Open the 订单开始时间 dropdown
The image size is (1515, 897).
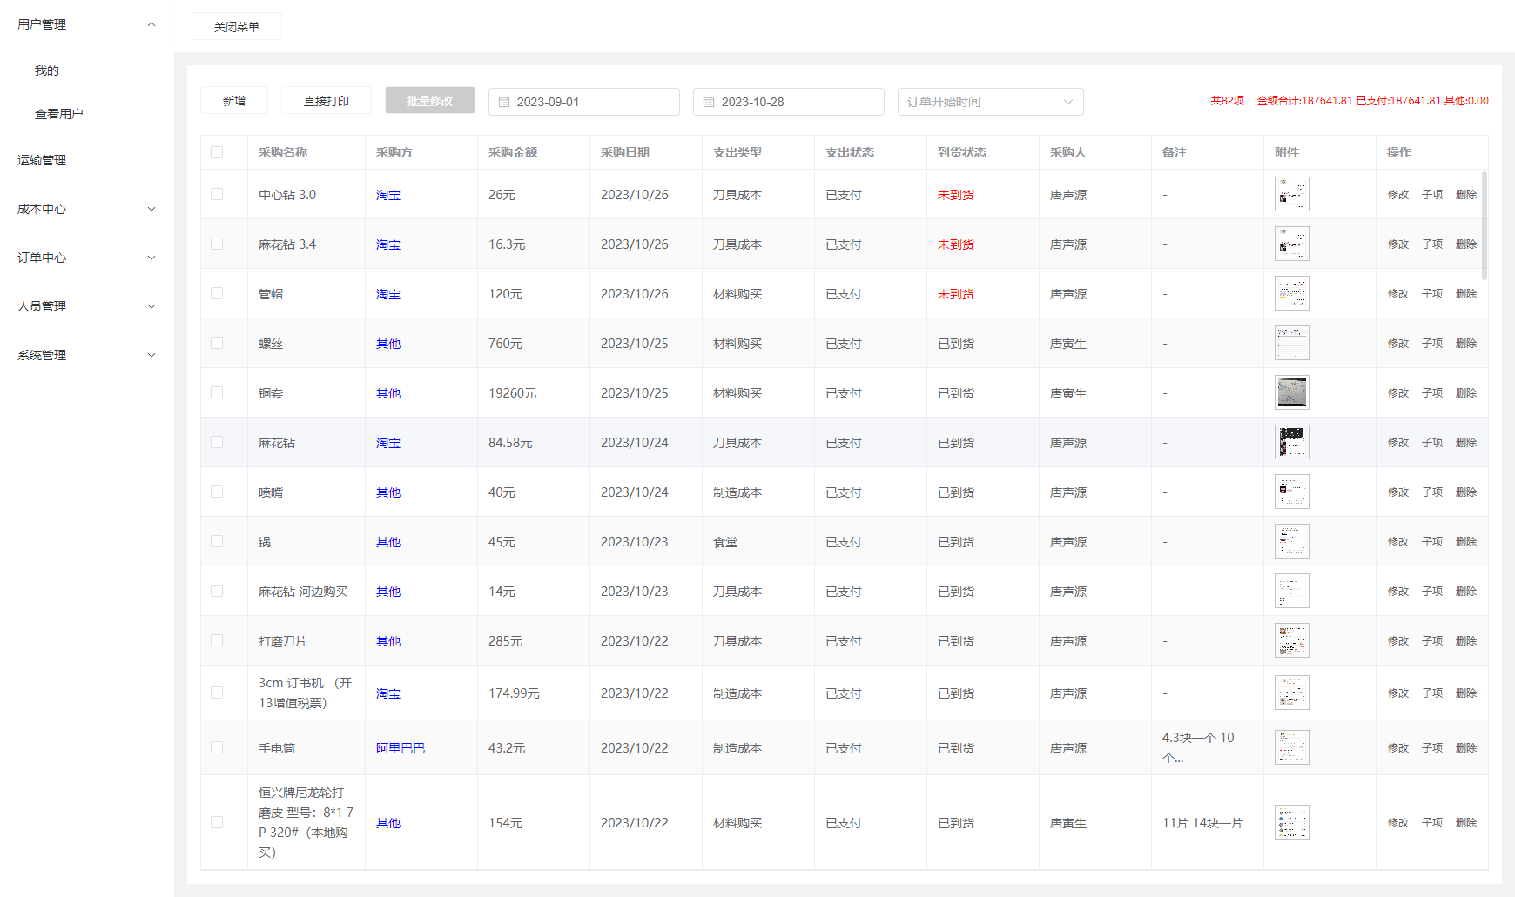990,102
